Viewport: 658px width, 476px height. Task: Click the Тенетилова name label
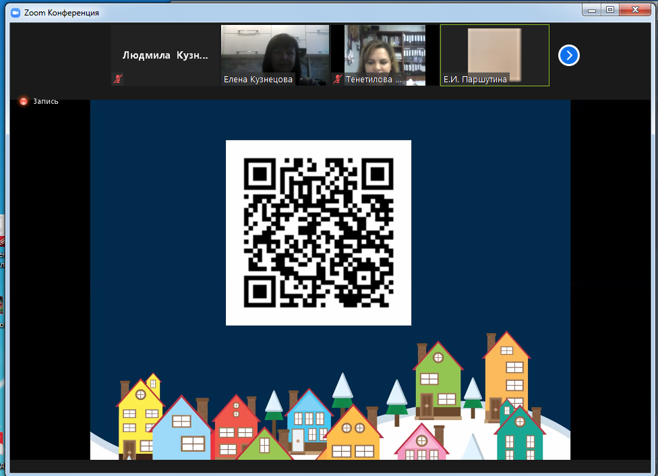tap(373, 80)
